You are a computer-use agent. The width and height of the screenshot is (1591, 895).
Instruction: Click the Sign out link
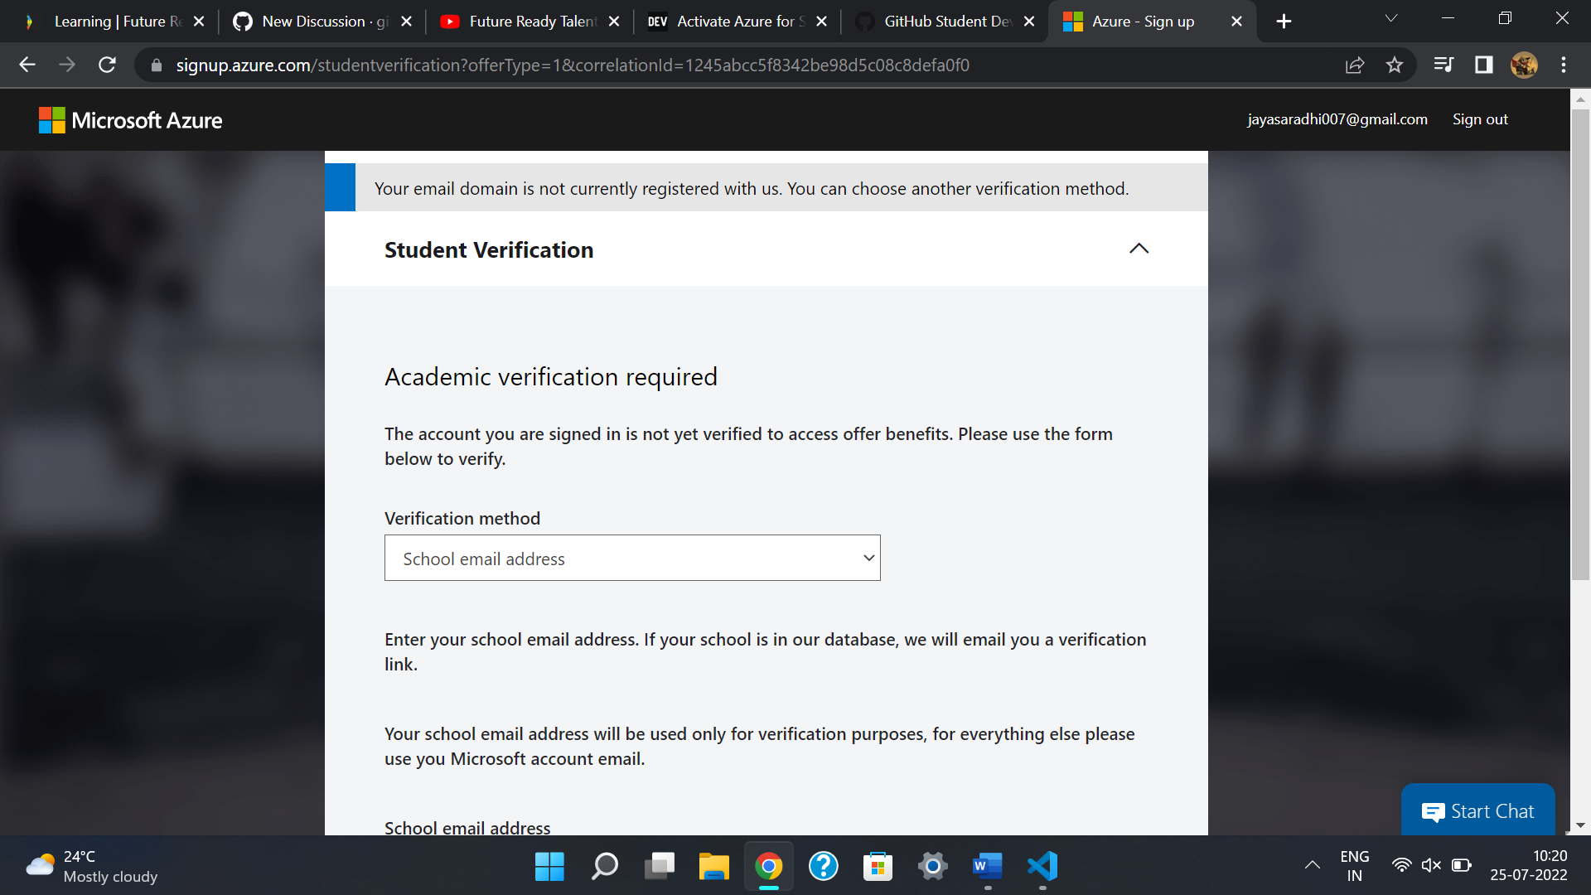[1480, 119]
